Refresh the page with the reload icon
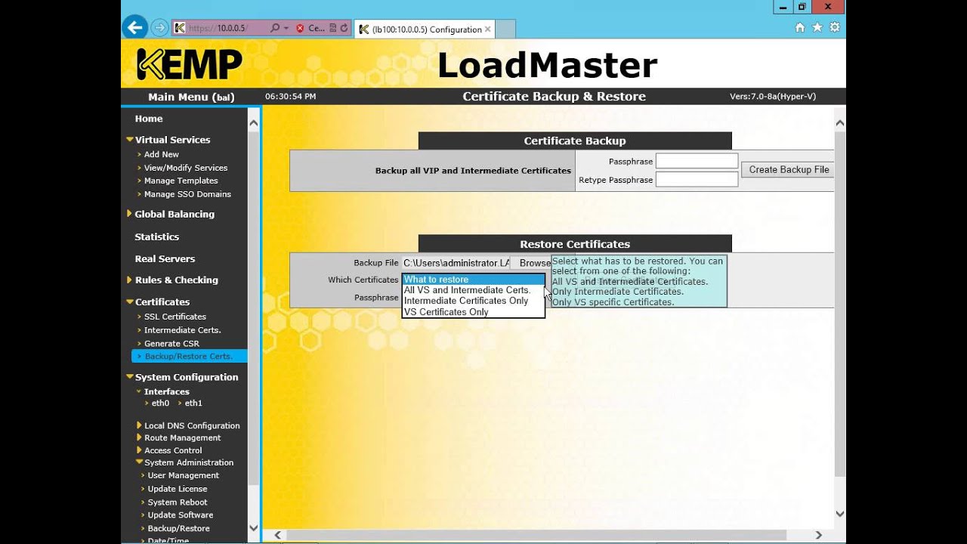The image size is (967, 544). [344, 28]
